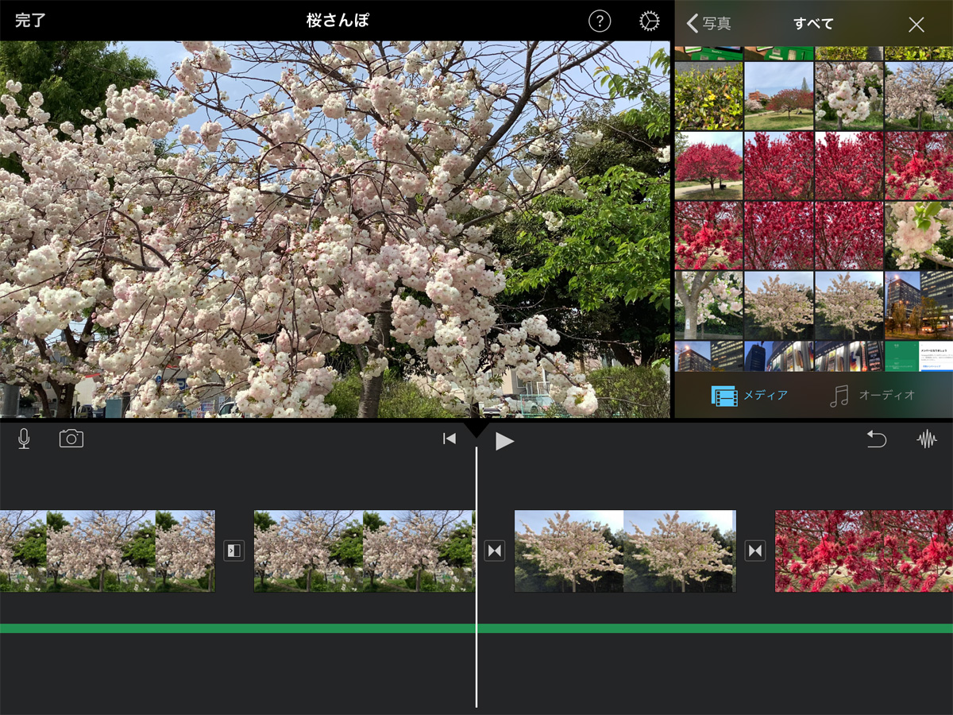Pick the red tree beside path thumbnail
This screenshot has height=715, width=953.
coord(709,165)
